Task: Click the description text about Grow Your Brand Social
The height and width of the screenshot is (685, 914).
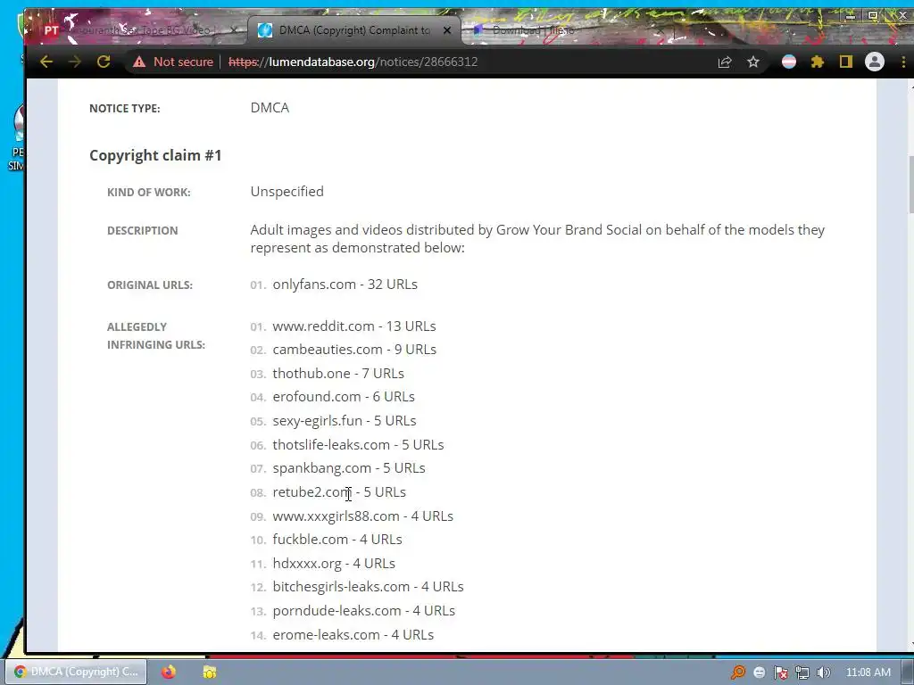Action: (x=537, y=239)
